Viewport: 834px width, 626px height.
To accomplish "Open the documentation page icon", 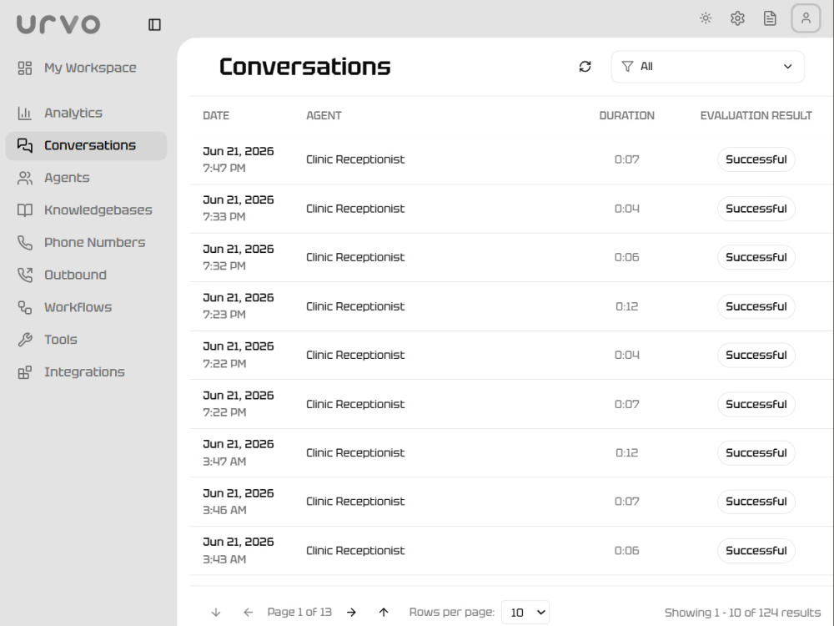I will (x=770, y=18).
